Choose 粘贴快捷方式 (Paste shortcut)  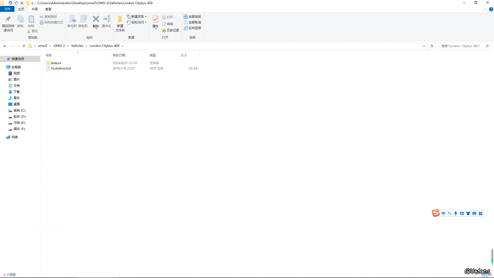pos(51,22)
